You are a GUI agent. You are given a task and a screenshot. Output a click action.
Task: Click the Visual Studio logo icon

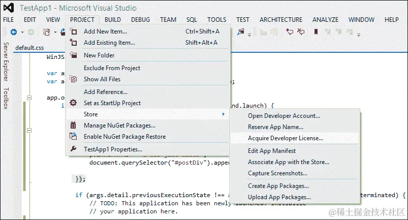pyautogui.click(x=9, y=8)
